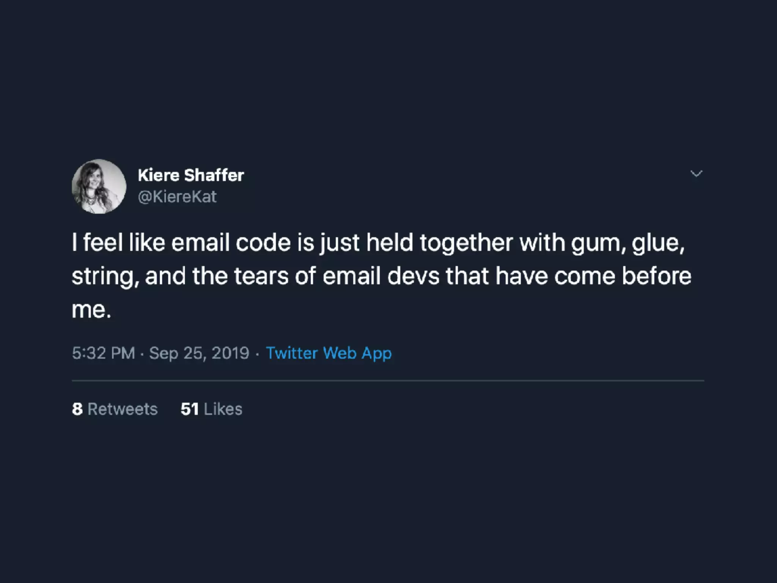
Task: Open the Twitter Web App source link
Action: click(x=329, y=353)
